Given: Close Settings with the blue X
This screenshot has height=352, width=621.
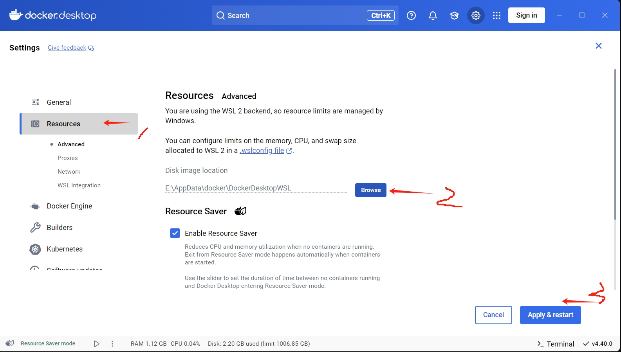Looking at the screenshot, I should [598, 46].
